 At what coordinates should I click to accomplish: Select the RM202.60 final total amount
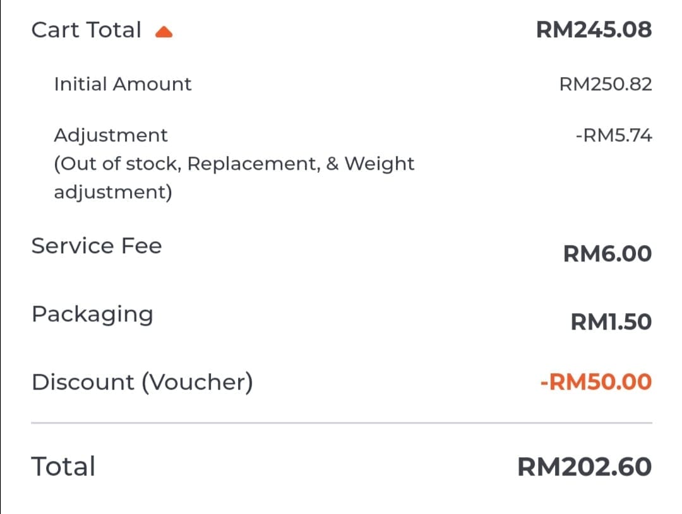click(x=585, y=467)
